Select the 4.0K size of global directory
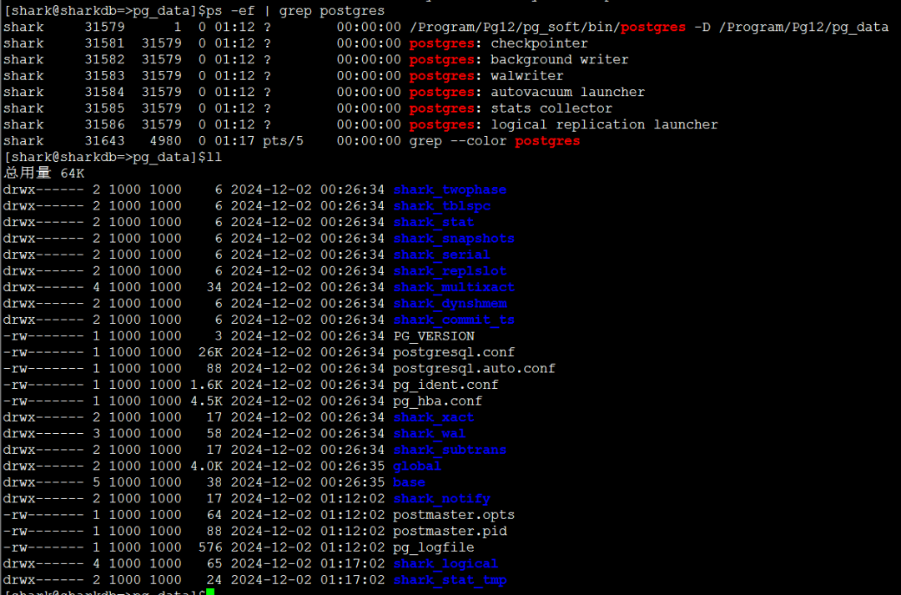901x595 pixels. [x=206, y=466]
